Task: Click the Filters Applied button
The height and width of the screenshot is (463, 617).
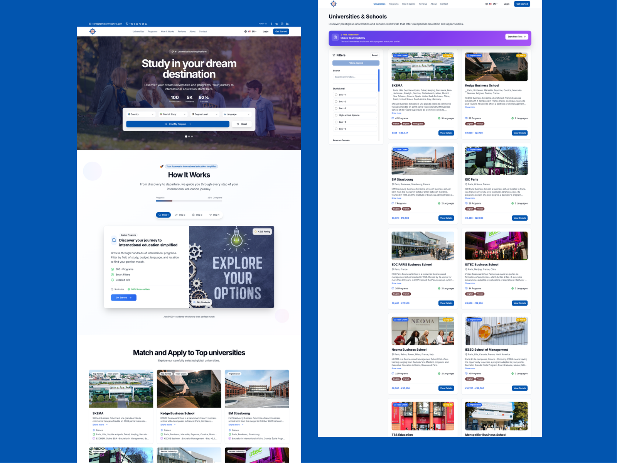Action: [x=356, y=63]
